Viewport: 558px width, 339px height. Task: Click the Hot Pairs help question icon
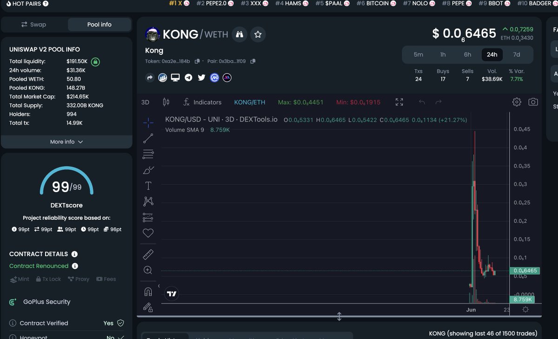point(45,4)
